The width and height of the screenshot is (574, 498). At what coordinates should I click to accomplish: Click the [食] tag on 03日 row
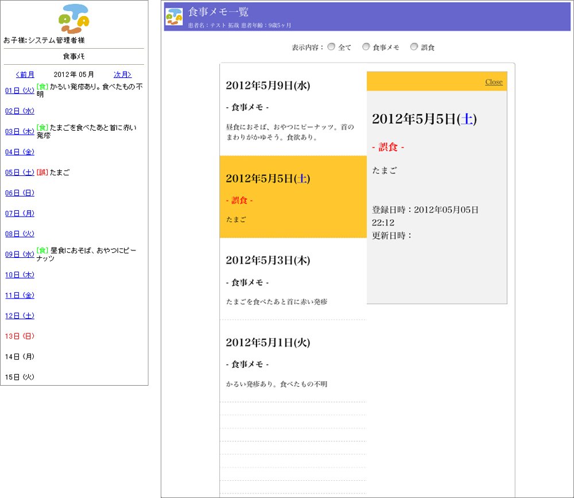(x=42, y=127)
